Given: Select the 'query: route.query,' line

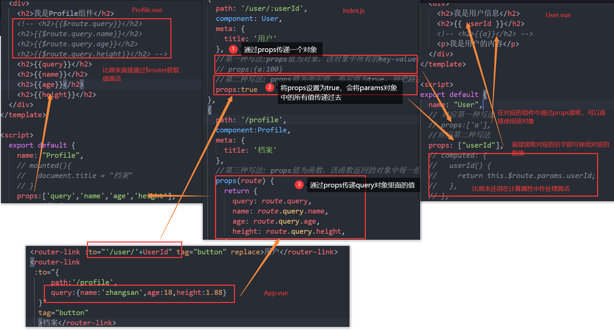Looking at the screenshot, I should coord(272,201).
